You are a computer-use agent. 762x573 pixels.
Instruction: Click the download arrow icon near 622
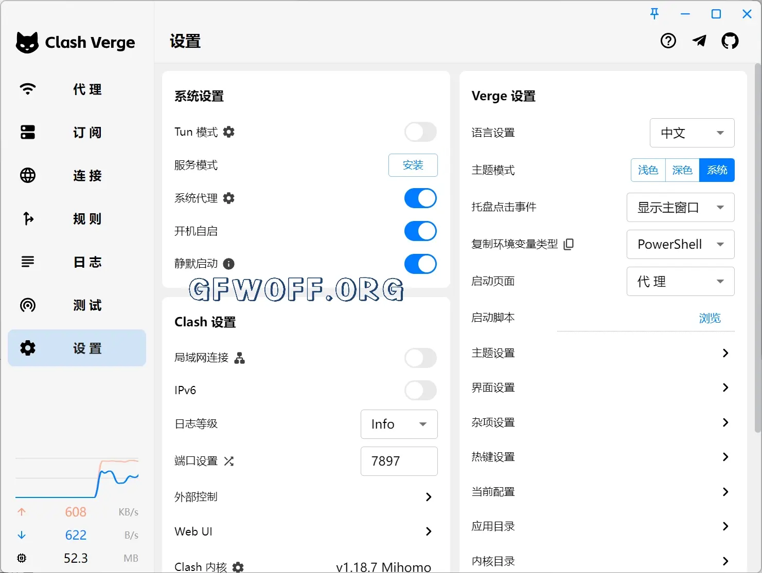click(22, 535)
